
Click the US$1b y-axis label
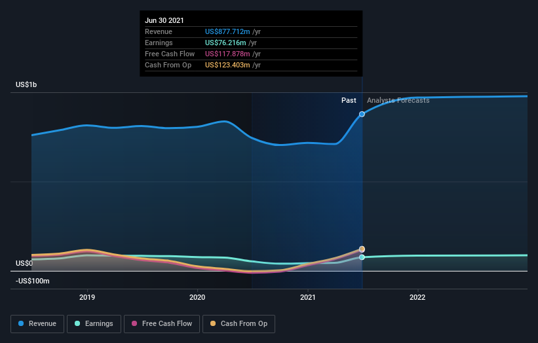(x=26, y=84)
